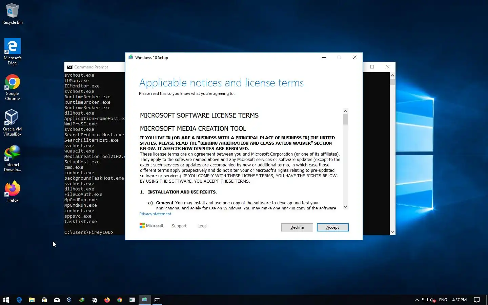Open the Internet Download Manager desktop shortcut

click(x=13, y=159)
